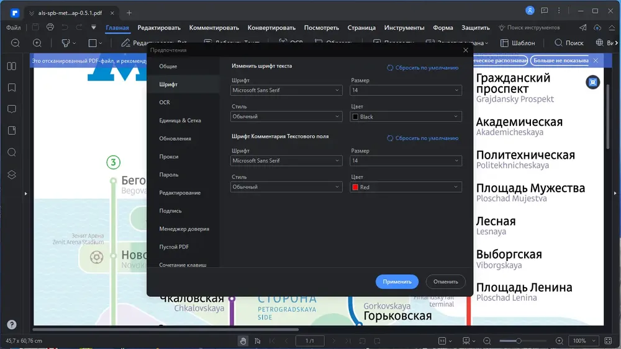Open the layers panel icon in sidebar
Screen dimensions: 621x349
12,175
